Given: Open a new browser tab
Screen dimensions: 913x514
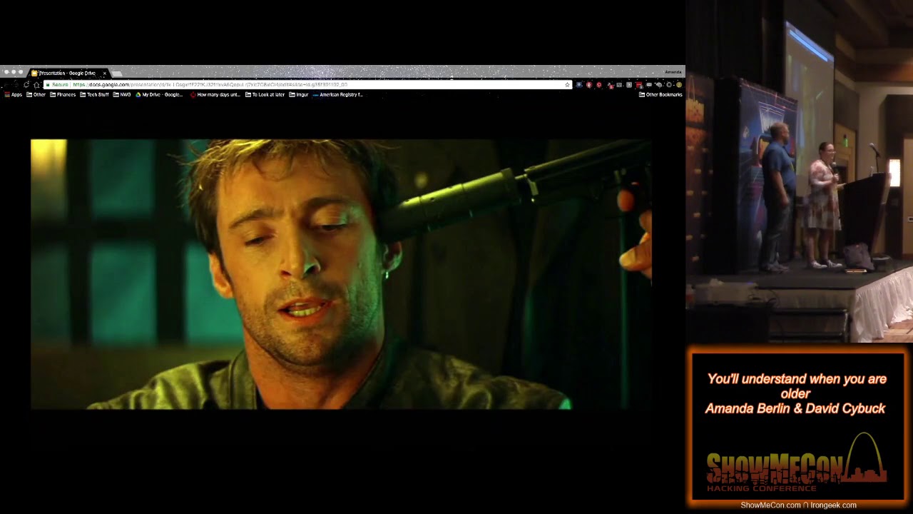Looking at the screenshot, I should click(x=117, y=74).
